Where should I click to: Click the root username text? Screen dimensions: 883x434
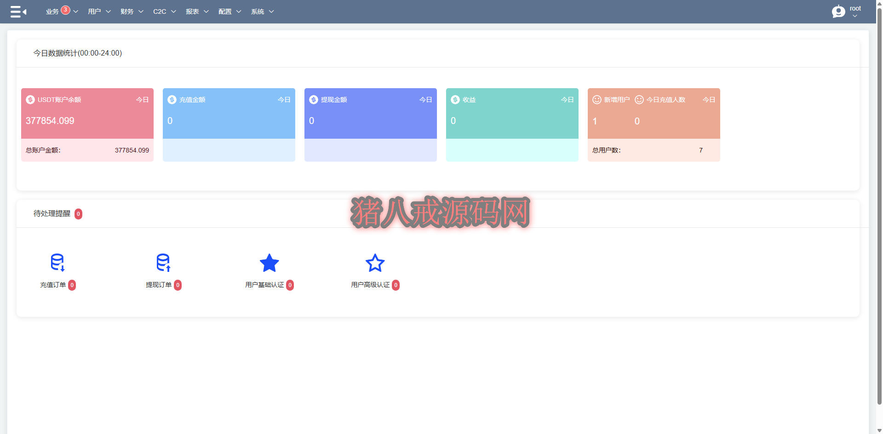click(855, 8)
